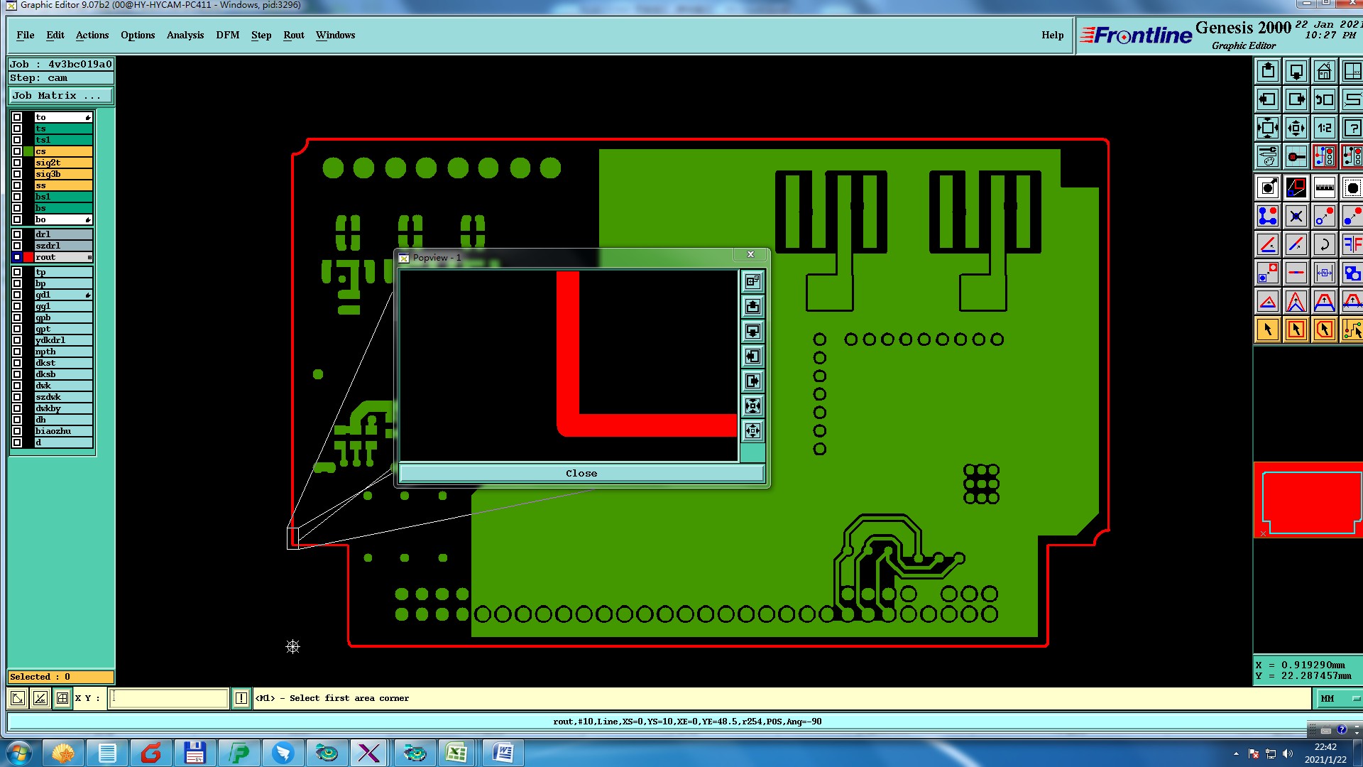
Task: Expand the rout layer options marker
Action: click(89, 257)
